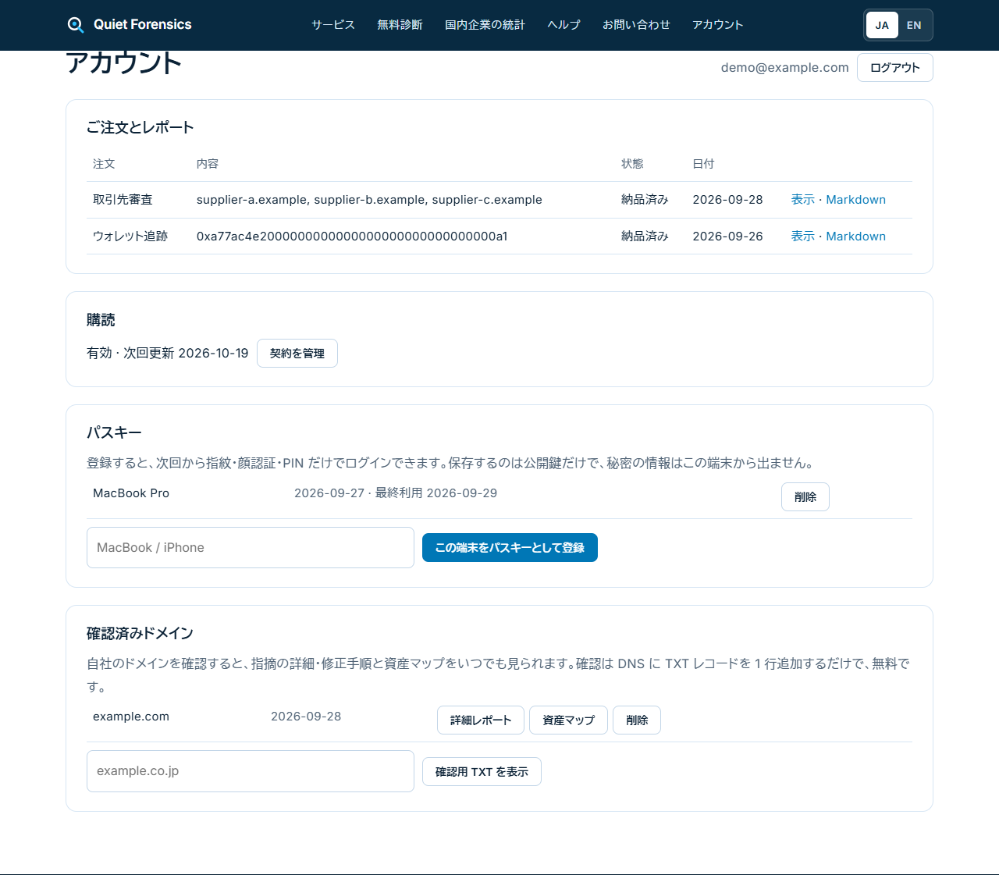
Task: Click the 2026-09-26 order date cell
Action: pyautogui.click(x=727, y=237)
